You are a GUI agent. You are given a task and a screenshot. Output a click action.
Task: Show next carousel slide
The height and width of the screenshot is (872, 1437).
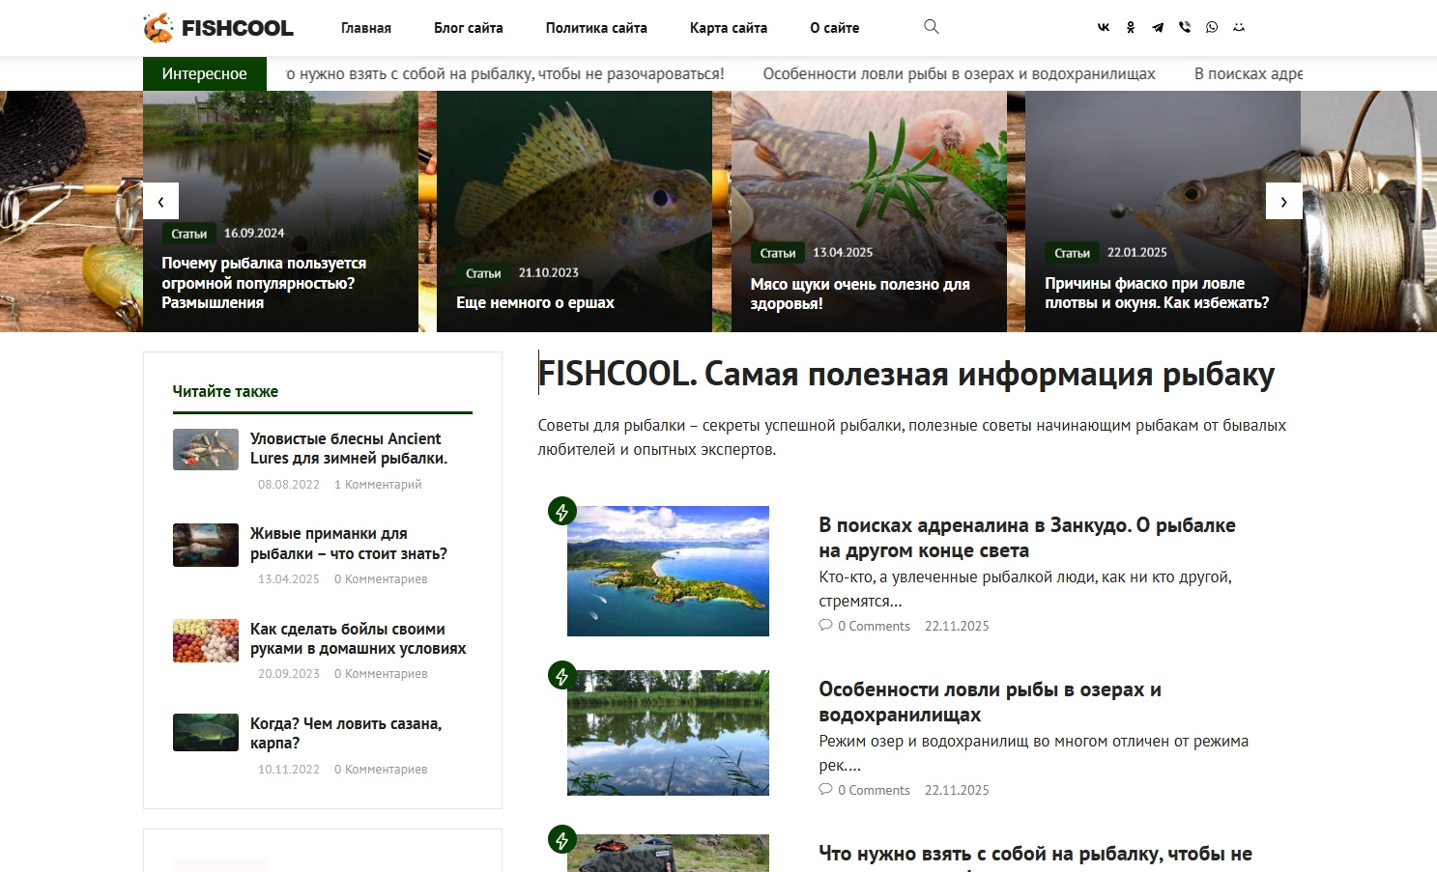point(1283,201)
